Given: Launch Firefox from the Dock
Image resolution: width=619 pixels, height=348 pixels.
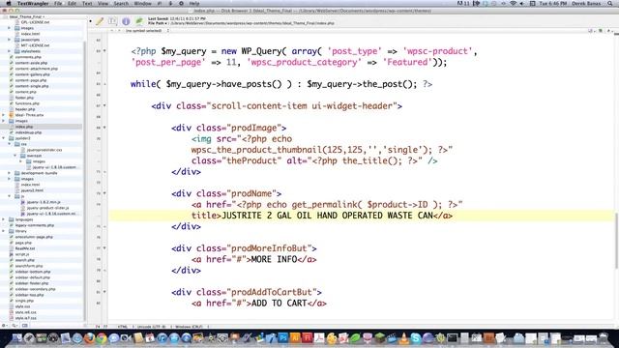Looking at the screenshot, I should point(90,338).
